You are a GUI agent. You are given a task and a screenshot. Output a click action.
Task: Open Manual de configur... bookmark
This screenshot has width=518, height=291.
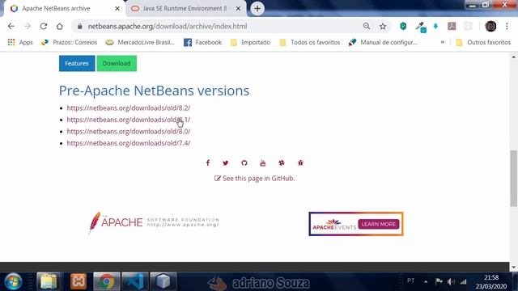[383, 42]
